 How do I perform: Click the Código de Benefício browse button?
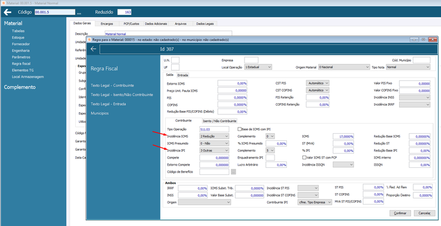point(233,172)
